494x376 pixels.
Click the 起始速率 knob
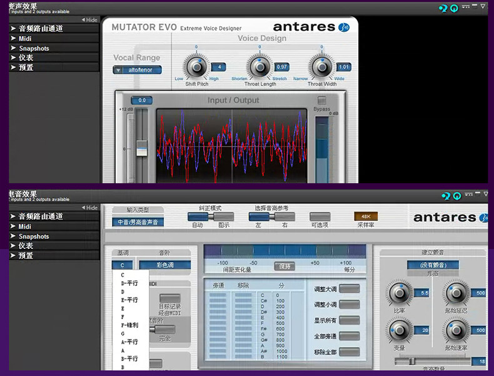pyautogui.click(x=456, y=330)
